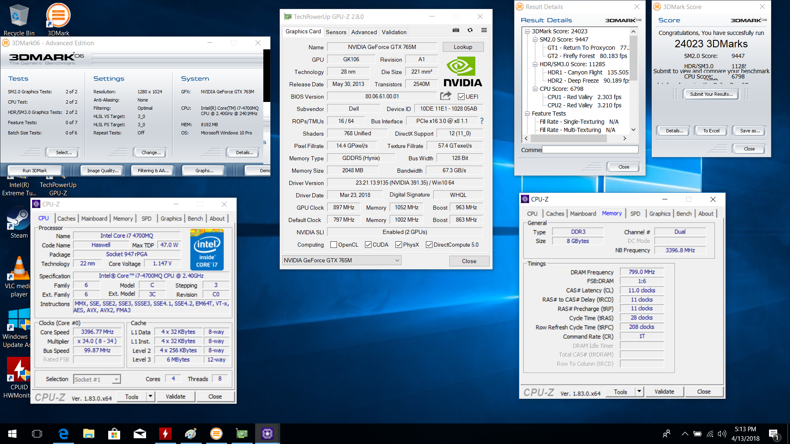Open the Microsoft Store taskbar icon

[114, 434]
